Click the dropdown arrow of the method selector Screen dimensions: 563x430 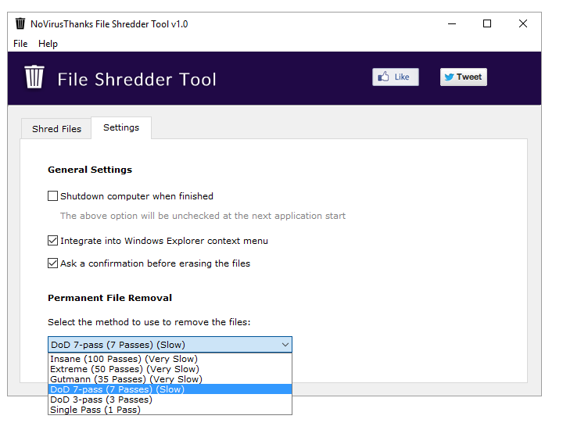(x=285, y=345)
